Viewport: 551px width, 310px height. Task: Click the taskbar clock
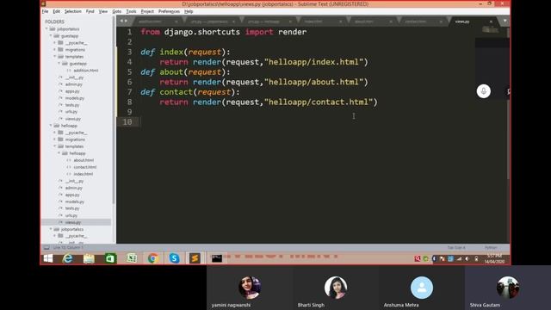coord(494,258)
